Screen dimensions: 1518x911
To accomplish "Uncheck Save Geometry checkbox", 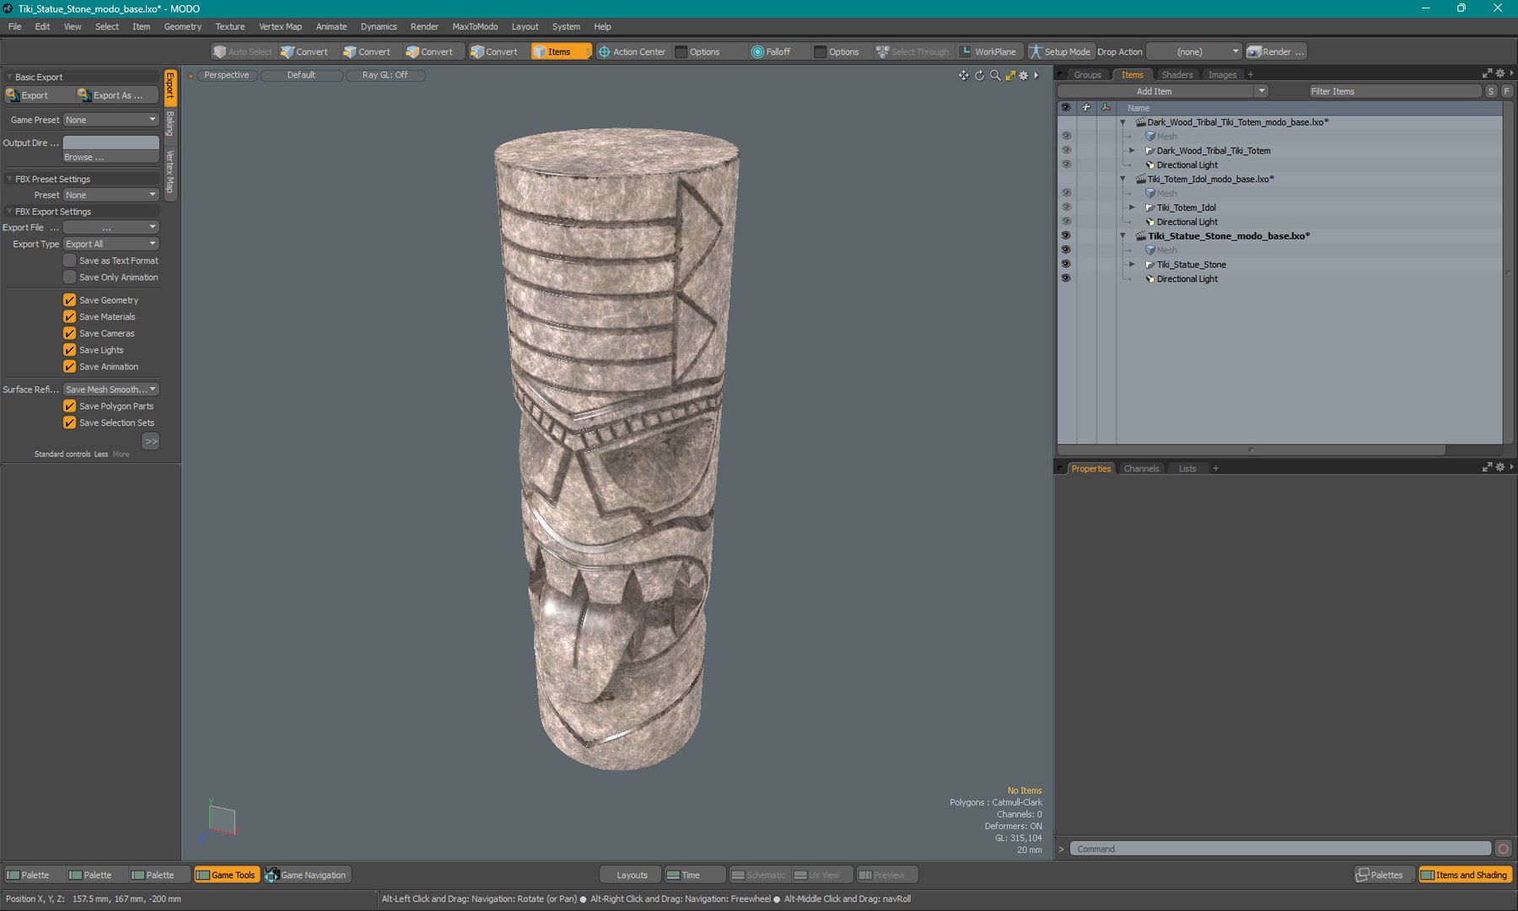I will 70,300.
